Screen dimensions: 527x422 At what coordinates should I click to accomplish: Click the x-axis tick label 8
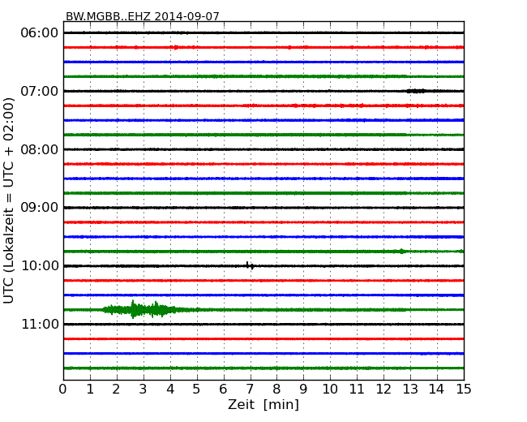[276, 390]
